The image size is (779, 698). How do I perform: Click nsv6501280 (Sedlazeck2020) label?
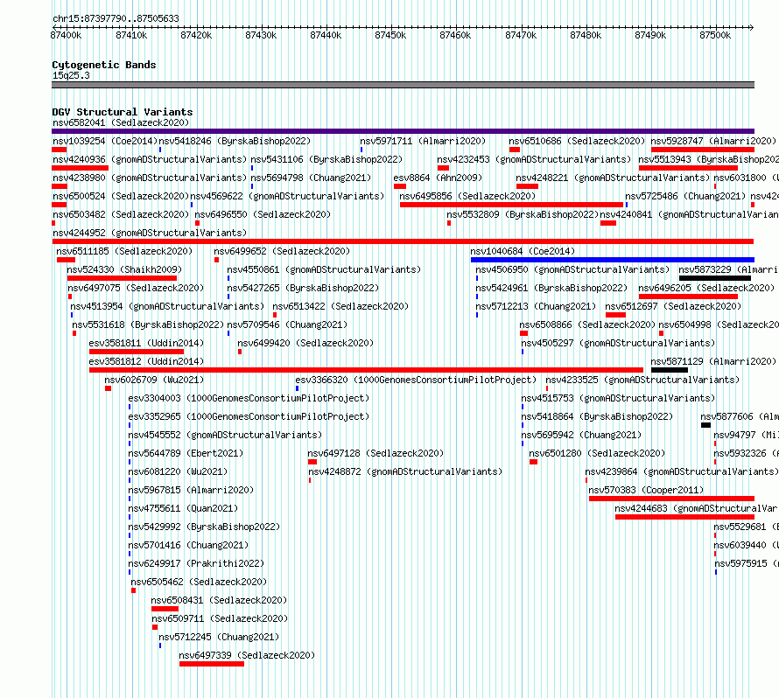point(597,453)
